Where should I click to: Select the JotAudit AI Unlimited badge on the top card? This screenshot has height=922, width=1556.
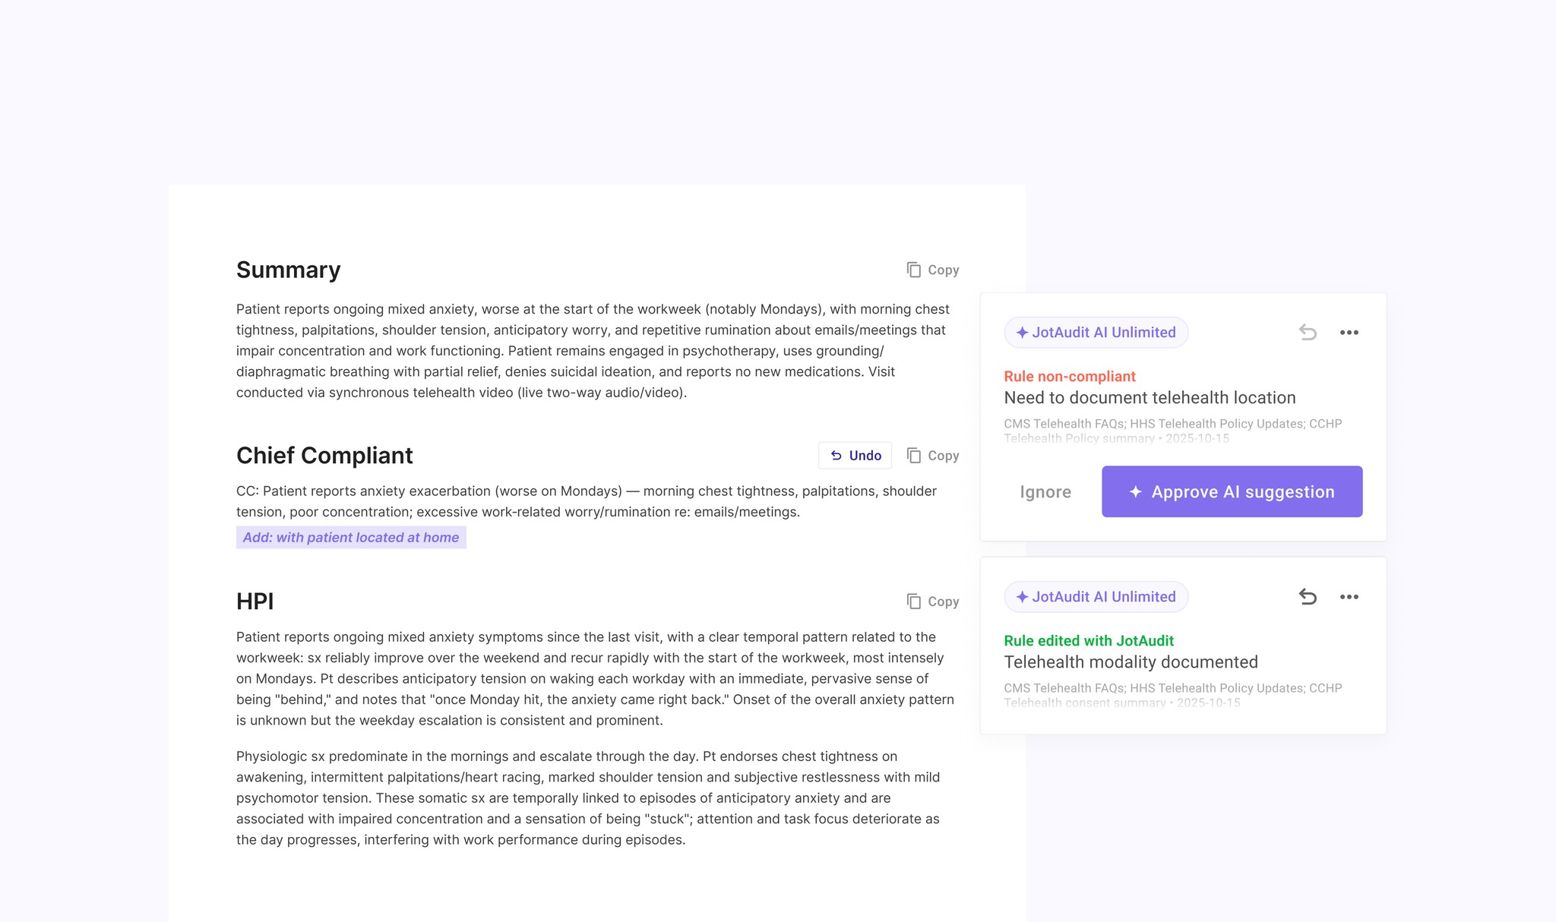(x=1096, y=332)
